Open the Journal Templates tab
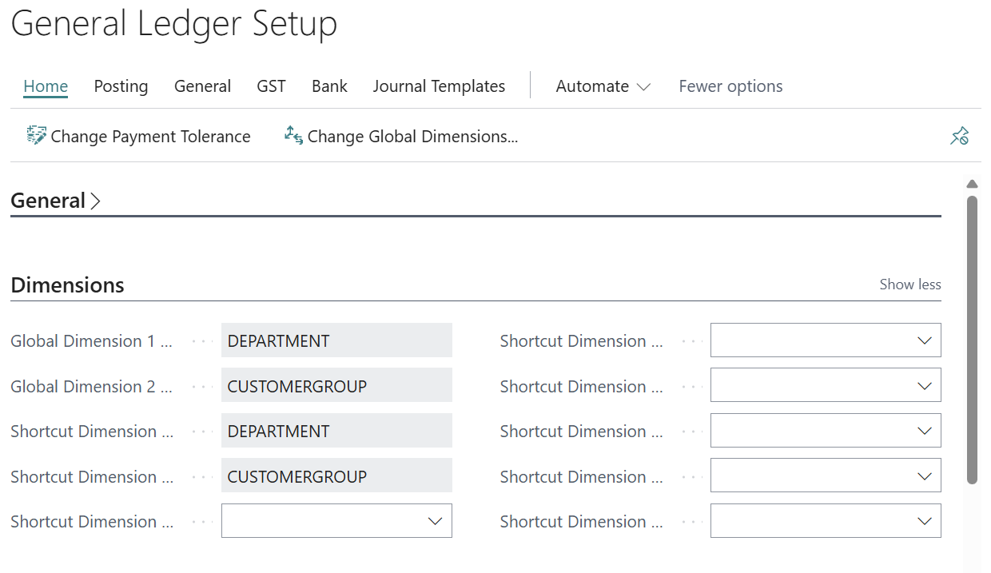Image resolution: width=991 pixels, height=573 pixels. coord(439,86)
